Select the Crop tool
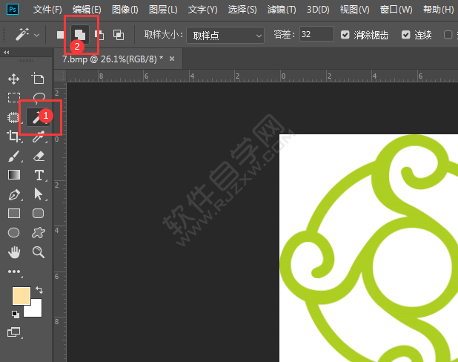 coord(13,136)
